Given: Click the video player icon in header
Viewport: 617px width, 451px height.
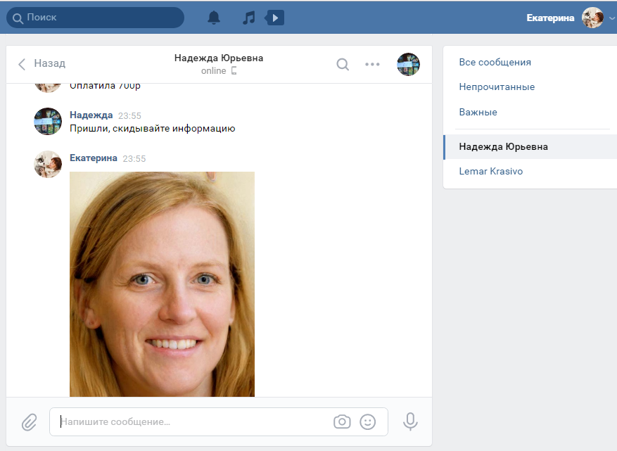Looking at the screenshot, I should coord(274,18).
